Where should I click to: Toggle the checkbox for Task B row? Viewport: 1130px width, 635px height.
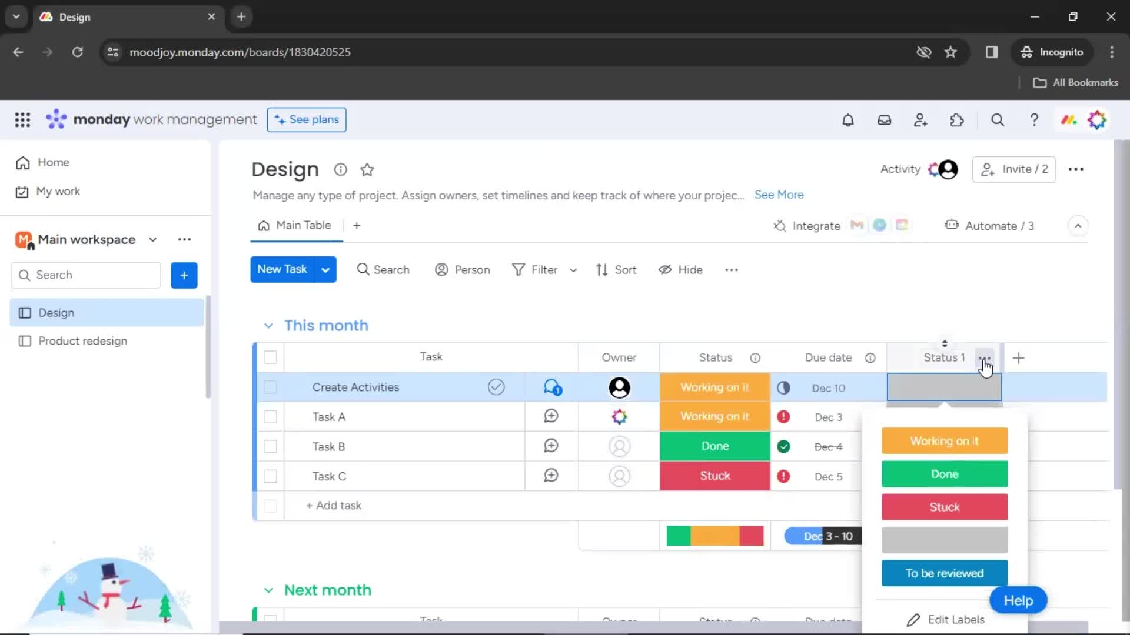(271, 446)
